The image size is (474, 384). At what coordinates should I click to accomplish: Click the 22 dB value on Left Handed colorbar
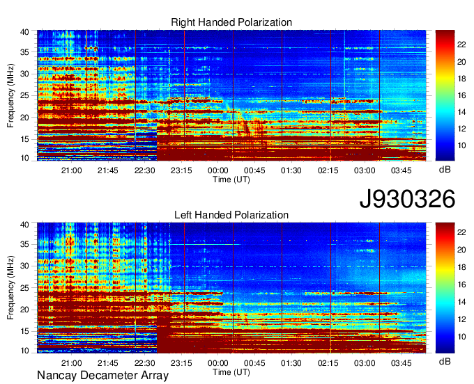[461, 232]
